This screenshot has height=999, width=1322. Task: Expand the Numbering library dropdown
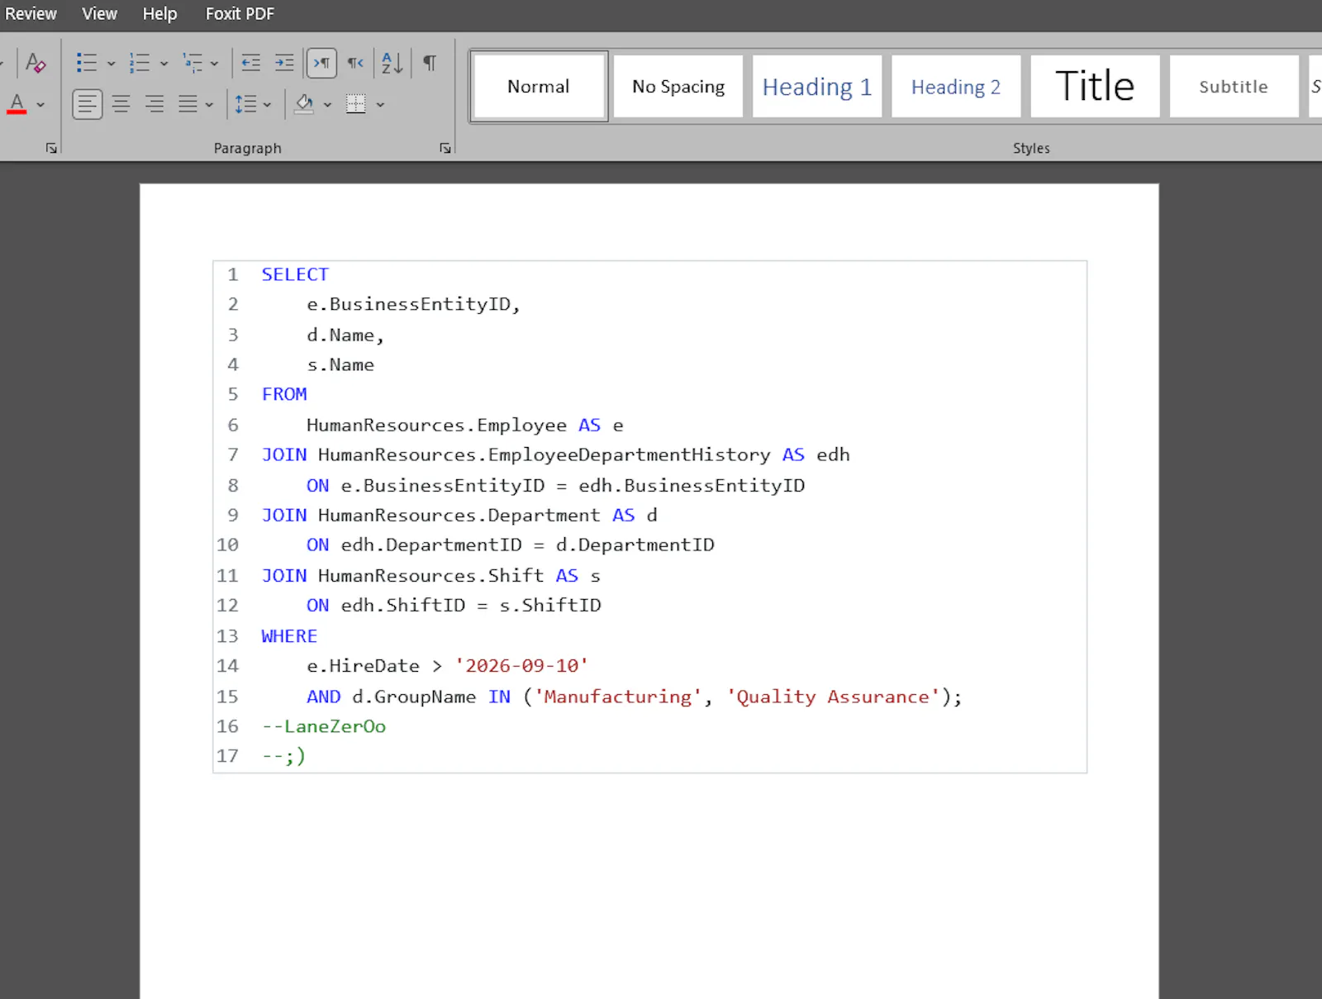(x=164, y=64)
